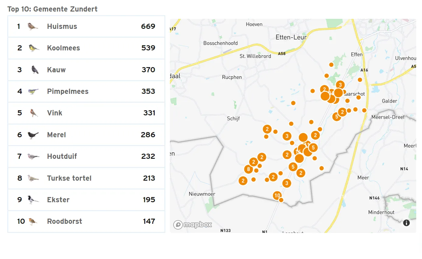The image size is (422, 259).
Task: Select the Kauw jackdaw icon
Action: pyautogui.click(x=35, y=70)
